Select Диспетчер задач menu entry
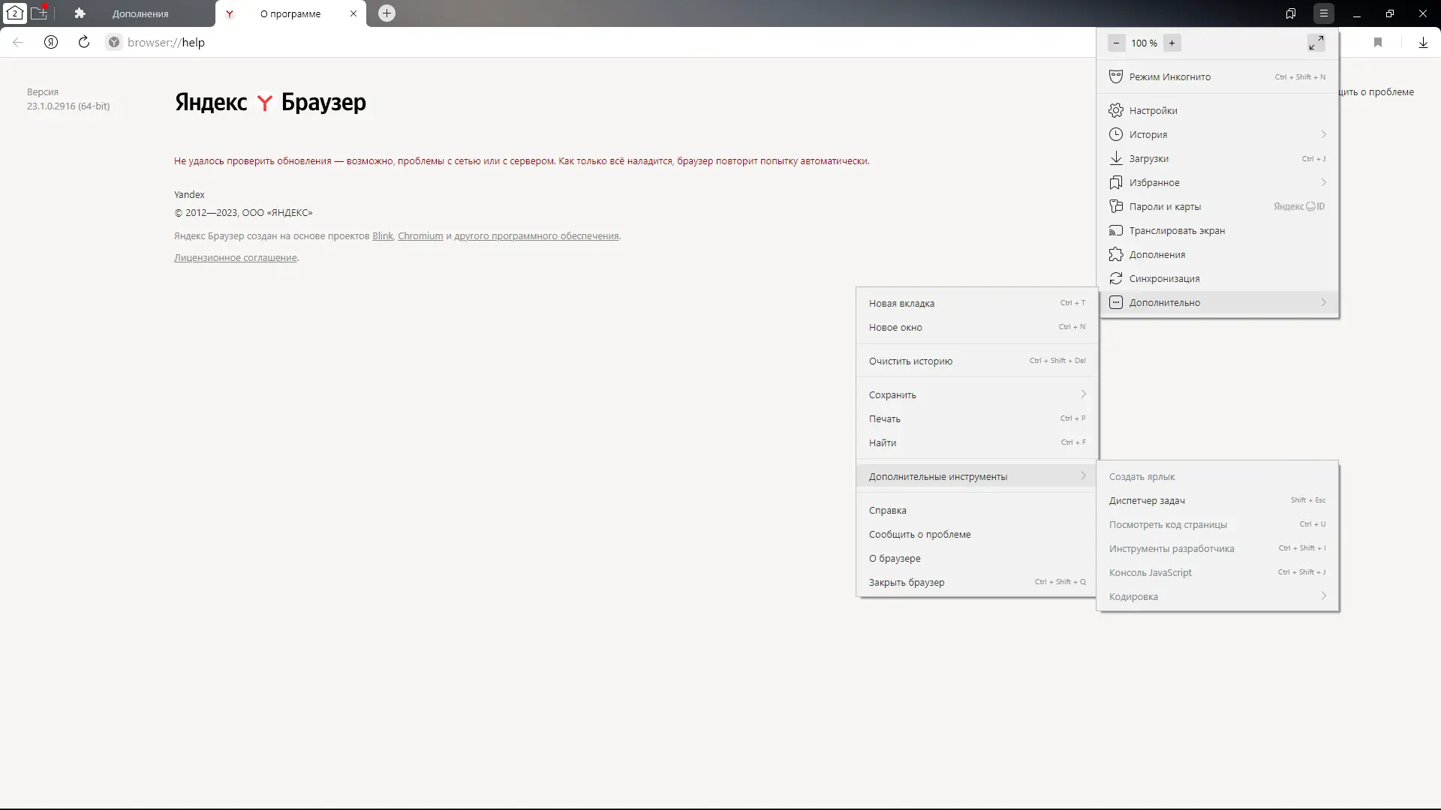The image size is (1441, 810). [x=1147, y=500]
